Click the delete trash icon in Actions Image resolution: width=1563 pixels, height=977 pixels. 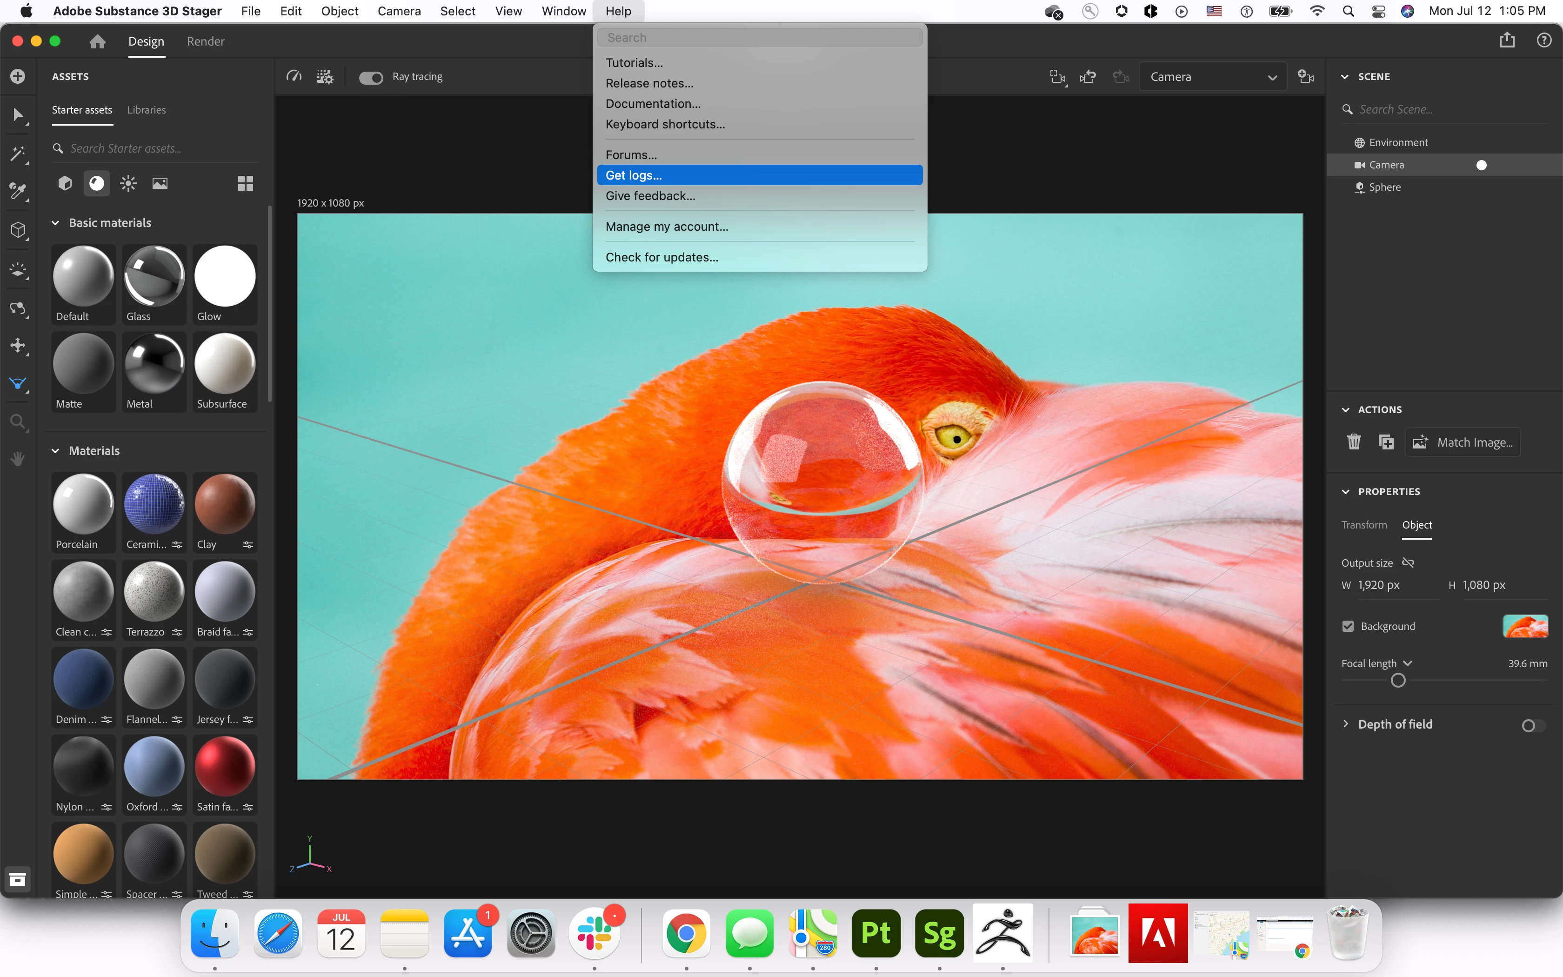click(x=1354, y=442)
